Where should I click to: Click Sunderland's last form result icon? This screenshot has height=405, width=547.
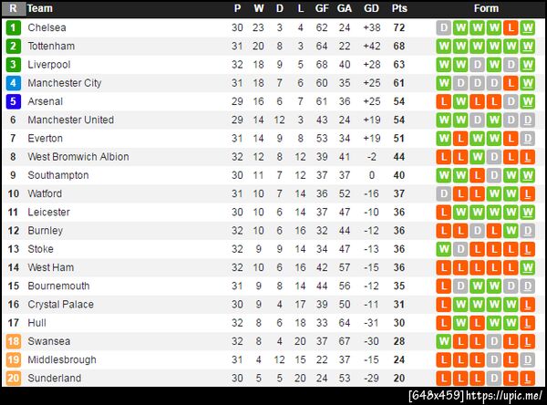tap(528, 378)
